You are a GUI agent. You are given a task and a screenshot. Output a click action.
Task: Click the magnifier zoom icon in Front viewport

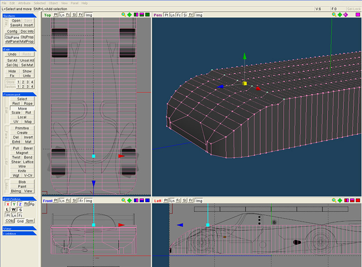pyautogui.click(x=124, y=200)
